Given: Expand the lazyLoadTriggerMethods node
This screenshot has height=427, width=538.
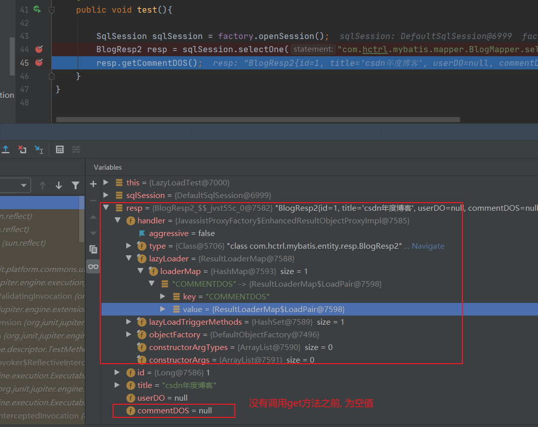Looking at the screenshot, I should [129, 322].
